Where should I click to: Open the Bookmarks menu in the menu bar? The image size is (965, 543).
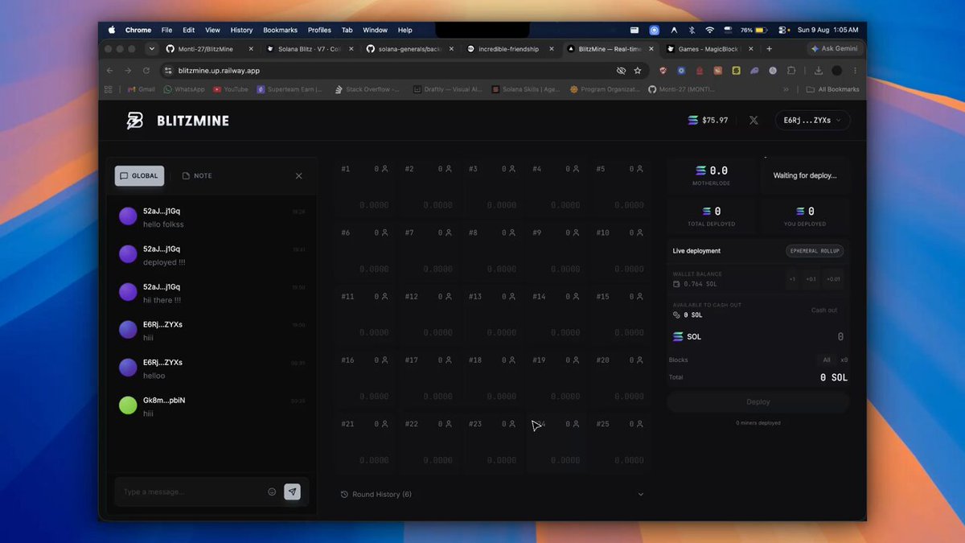pos(281,30)
